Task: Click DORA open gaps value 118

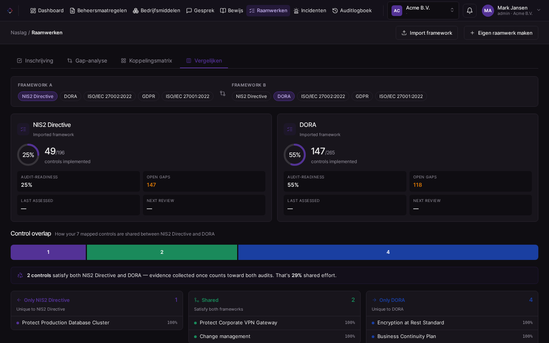Action: tap(417, 185)
